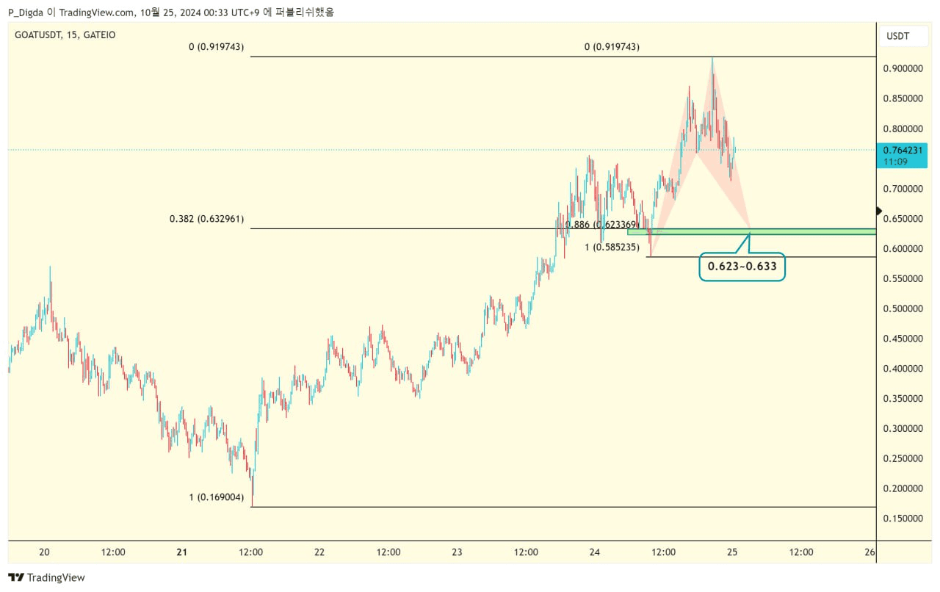This screenshot has width=940, height=592.
Task: Click 0.900000 on the price axis
Action: click(x=903, y=68)
